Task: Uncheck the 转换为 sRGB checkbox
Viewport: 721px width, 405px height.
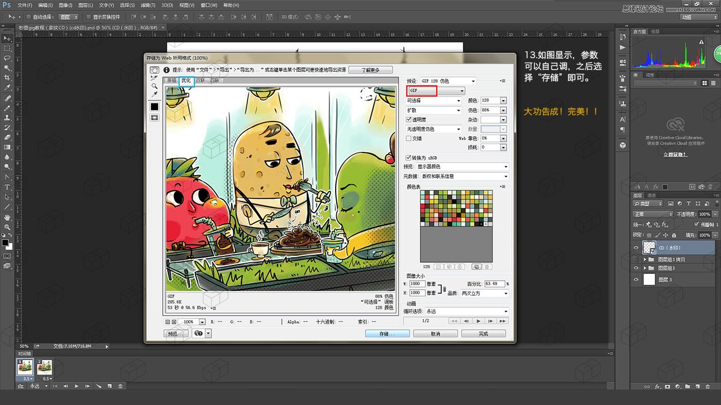Action: click(x=408, y=157)
